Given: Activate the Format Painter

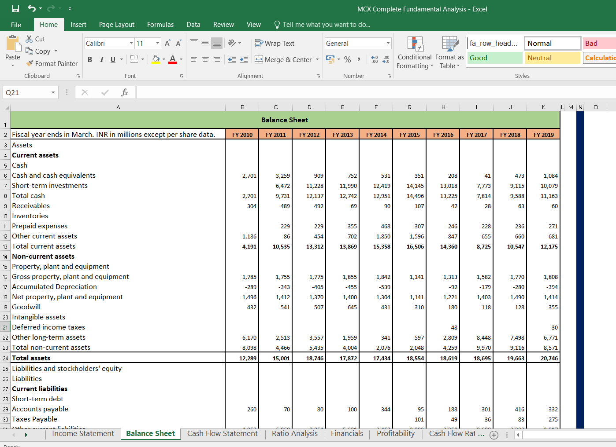Looking at the screenshot, I should pyautogui.click(x=52, y=63).
